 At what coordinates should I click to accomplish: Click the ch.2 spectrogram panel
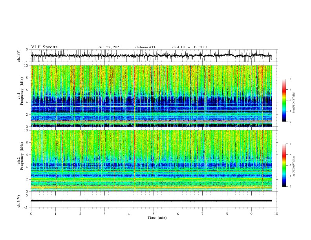(152, 161)
